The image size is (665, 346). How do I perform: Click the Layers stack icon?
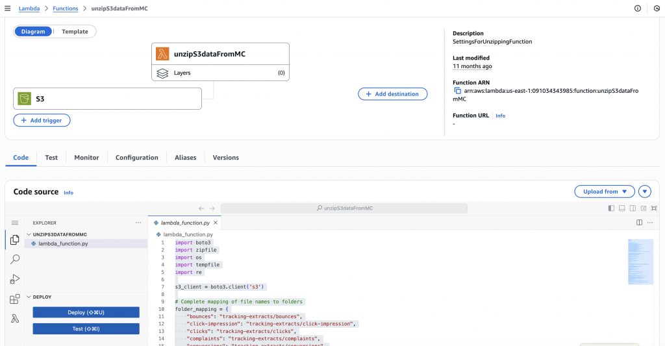[162, 73]
